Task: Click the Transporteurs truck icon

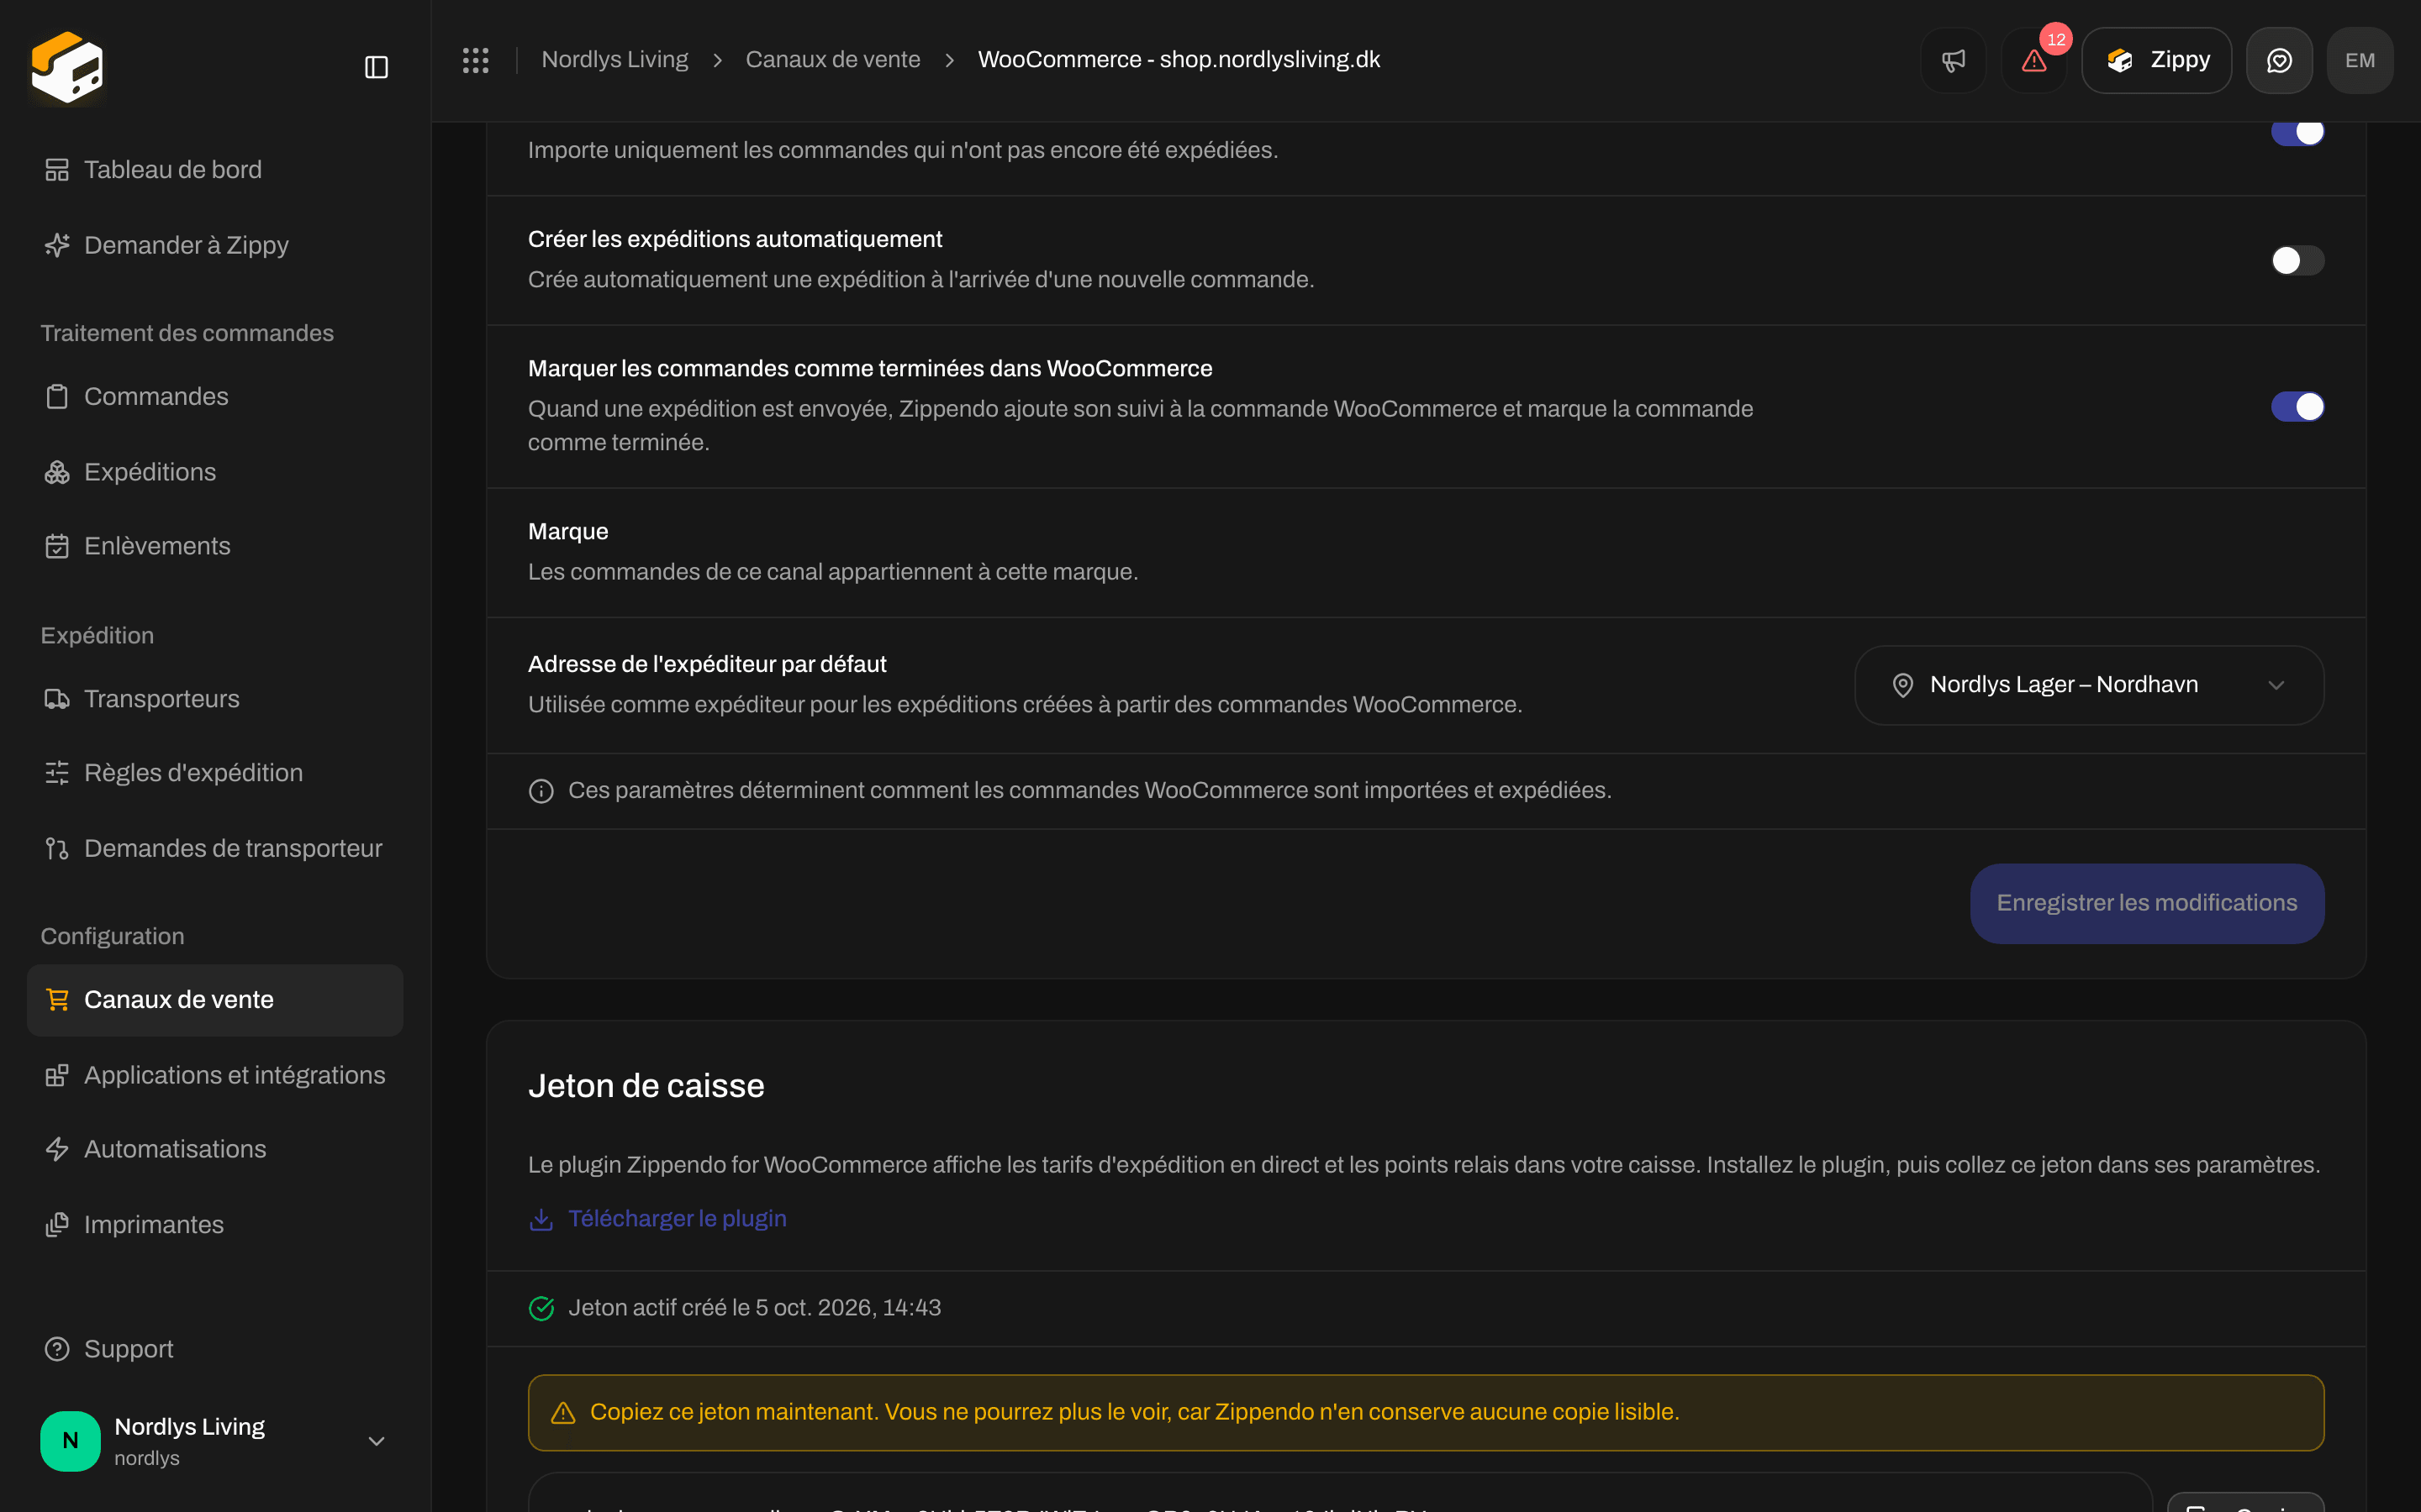Action: (57, 699)
